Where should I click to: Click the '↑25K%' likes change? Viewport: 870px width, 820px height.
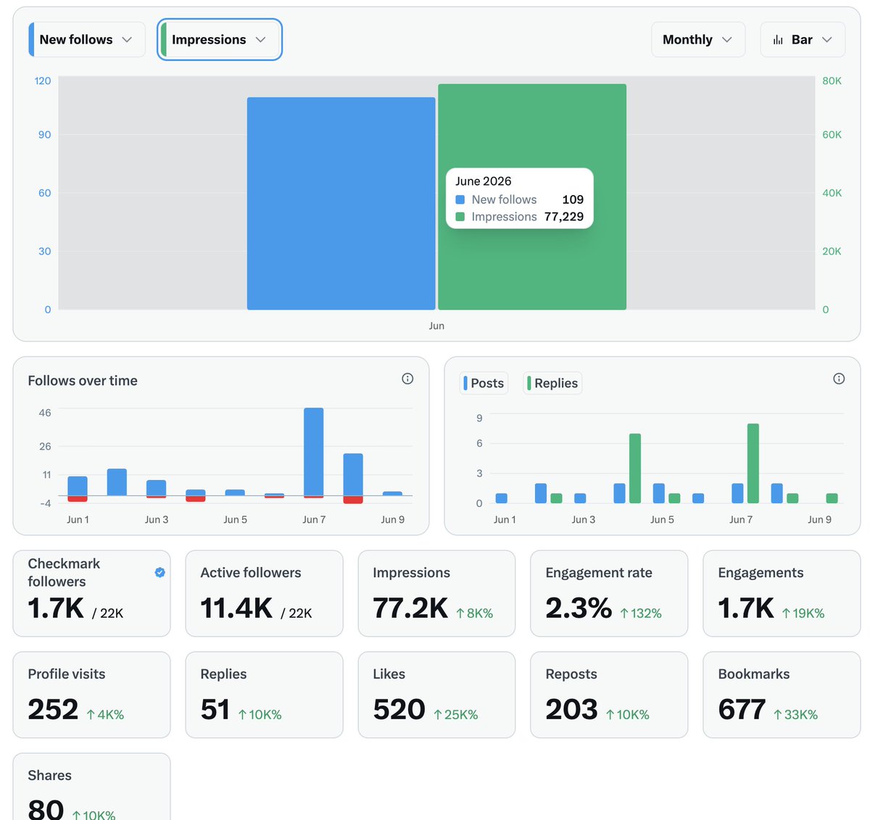(456, 715)
